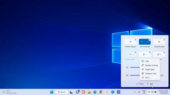Add Wi-Fi from the menu
170x95 pixels.
(150, 78)
